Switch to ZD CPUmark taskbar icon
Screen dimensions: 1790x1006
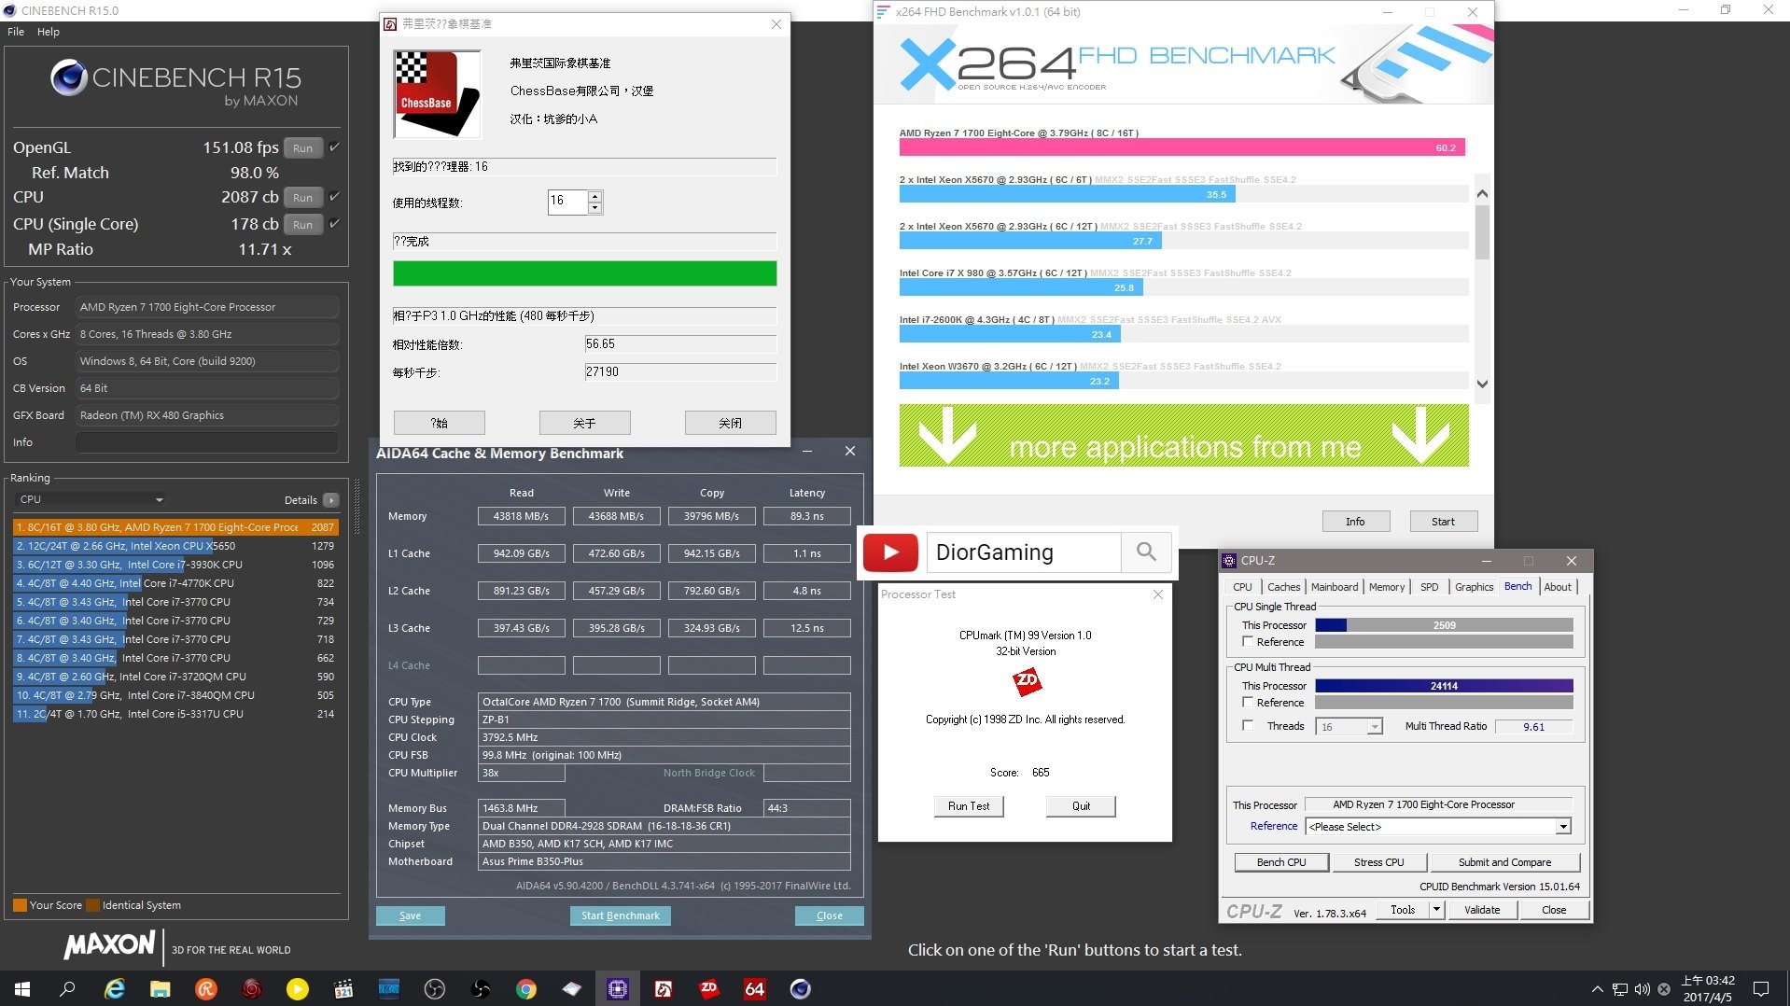coord(708,988)
